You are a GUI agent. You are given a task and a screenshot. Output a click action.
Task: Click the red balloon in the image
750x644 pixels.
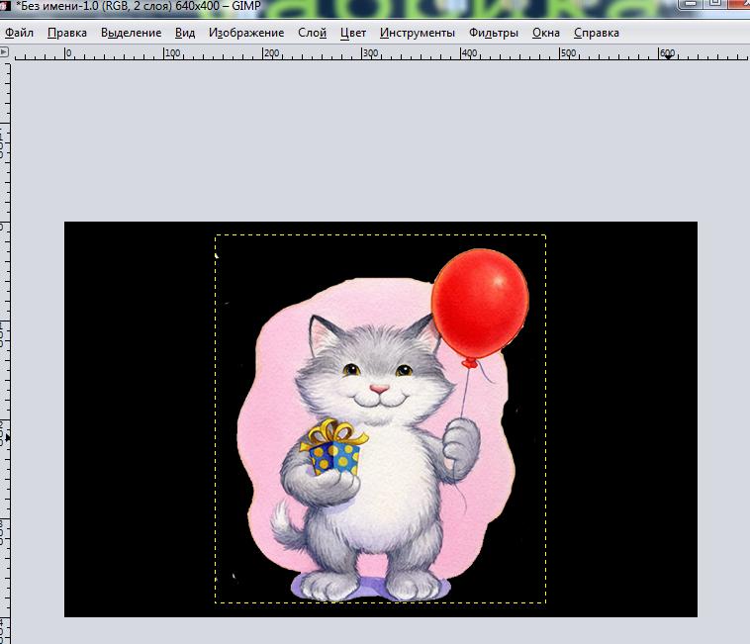coord(480,303)
